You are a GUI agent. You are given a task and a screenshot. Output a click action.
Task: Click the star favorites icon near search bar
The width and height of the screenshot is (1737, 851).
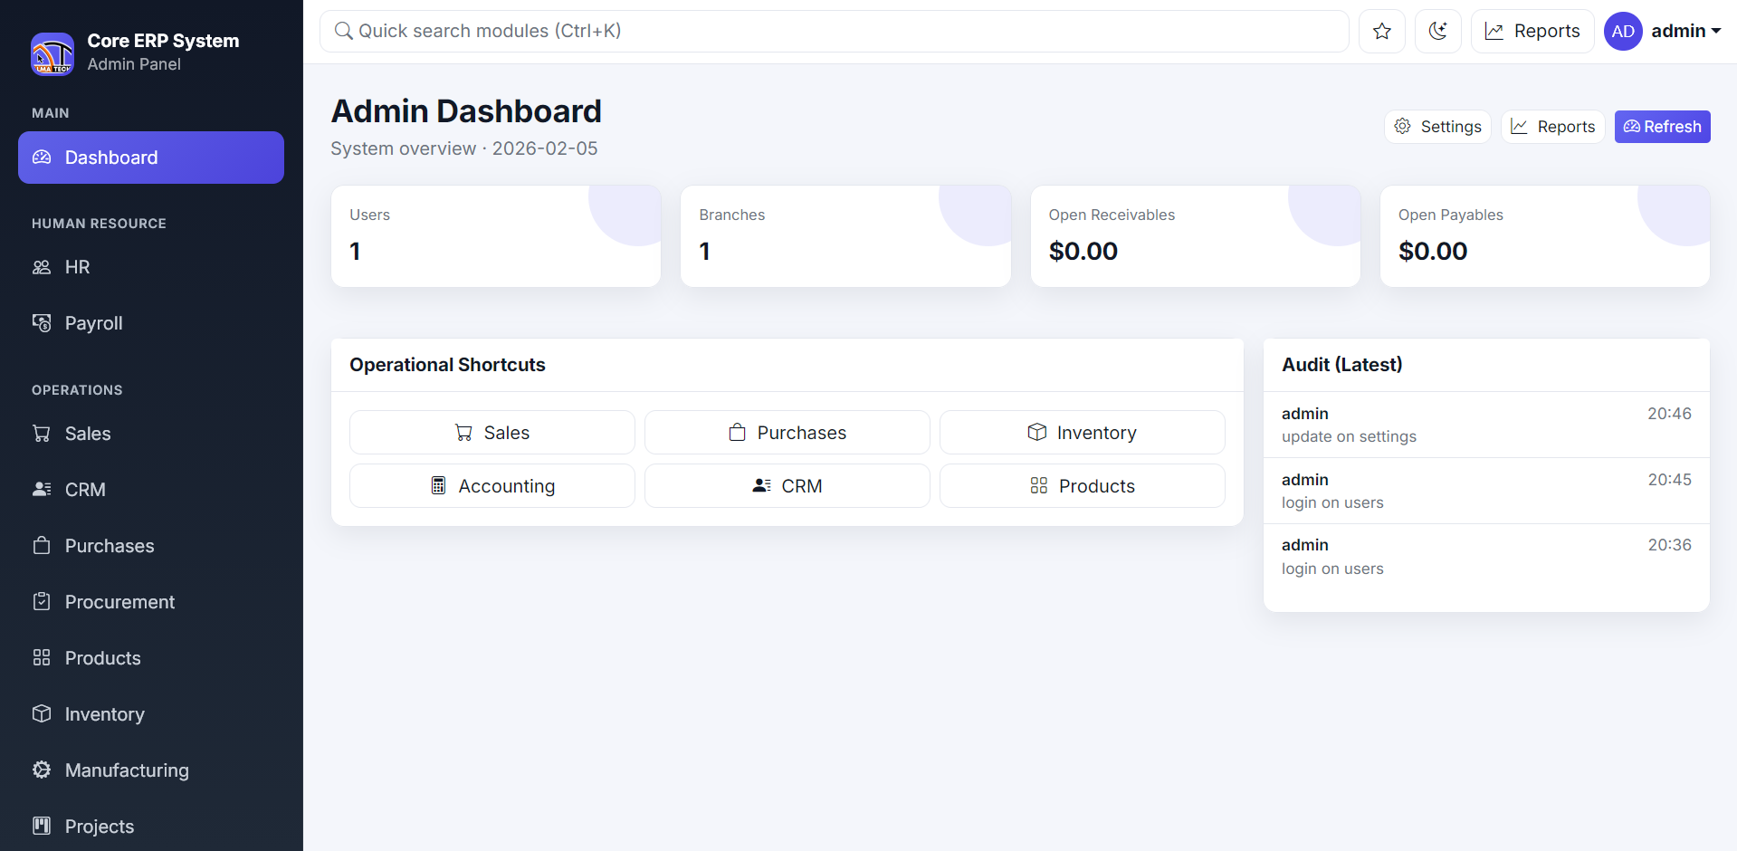click(x=1381, y=30)
